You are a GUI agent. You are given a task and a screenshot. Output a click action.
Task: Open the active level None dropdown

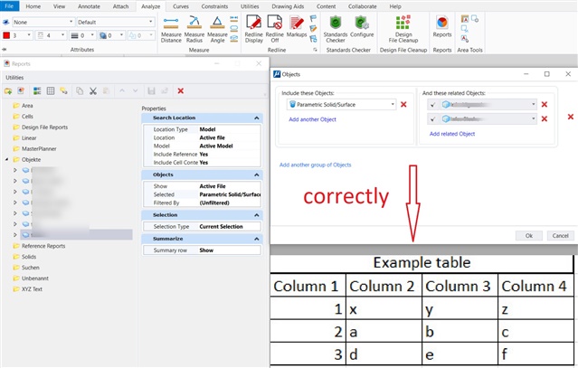(x=43, y=22)
